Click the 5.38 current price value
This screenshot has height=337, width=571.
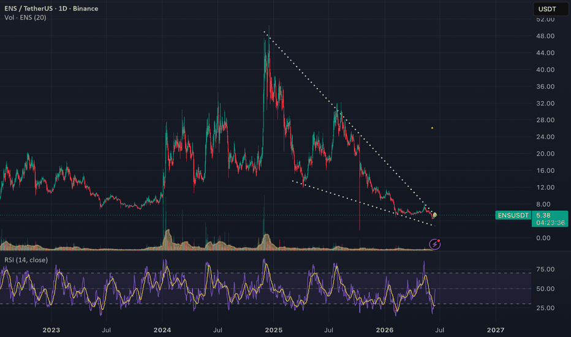[543, 215]
